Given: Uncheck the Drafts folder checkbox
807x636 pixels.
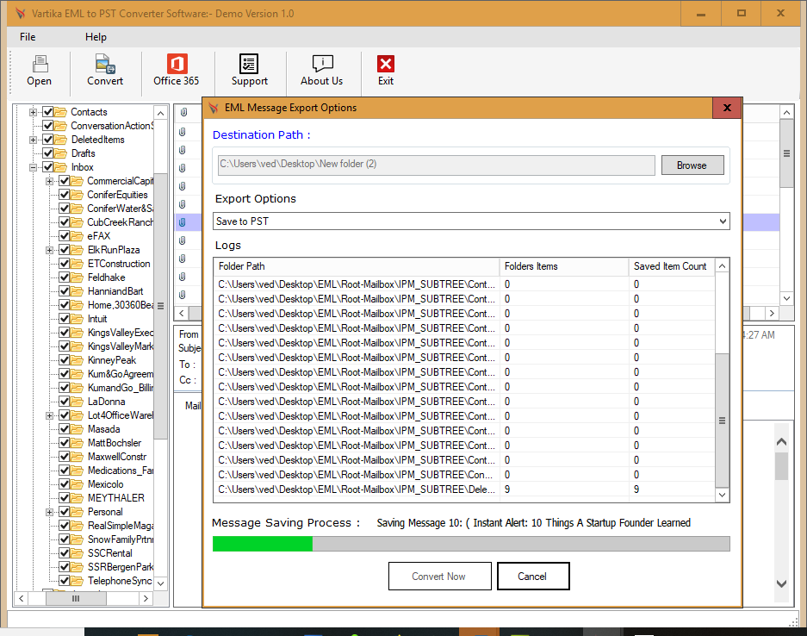Looking at the screenshot, I should (48, 153).
